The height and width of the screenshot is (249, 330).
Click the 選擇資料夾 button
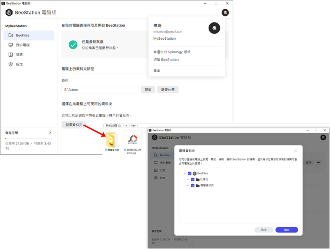[74, 125]
